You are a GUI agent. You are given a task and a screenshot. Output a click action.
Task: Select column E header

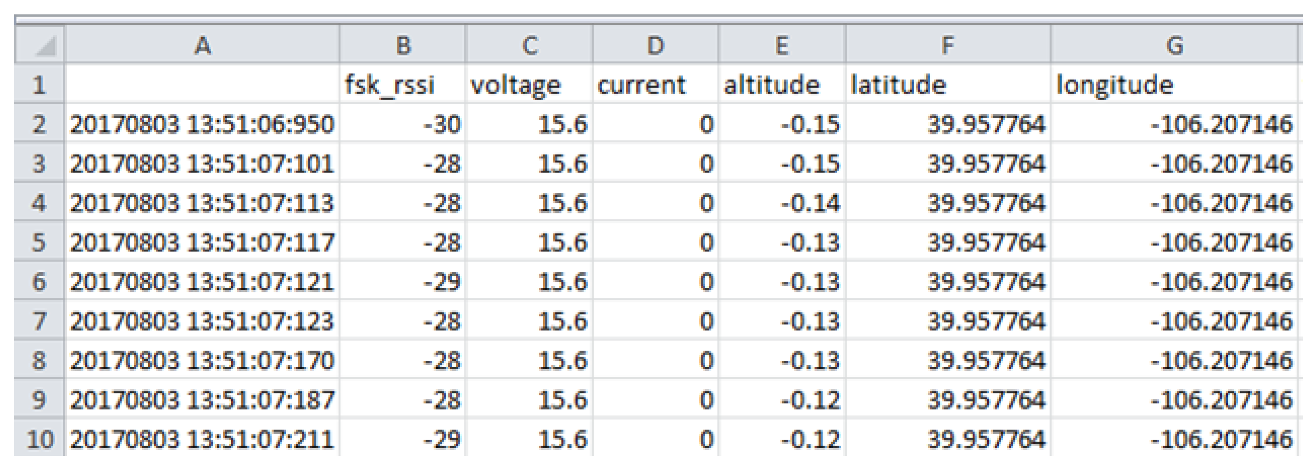pyautogui.click(x=782, y=45)
